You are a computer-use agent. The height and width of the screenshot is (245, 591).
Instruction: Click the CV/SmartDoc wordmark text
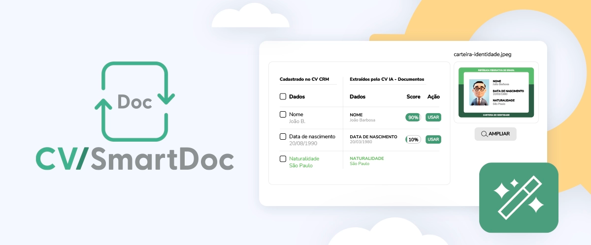[x=134, y=160]
